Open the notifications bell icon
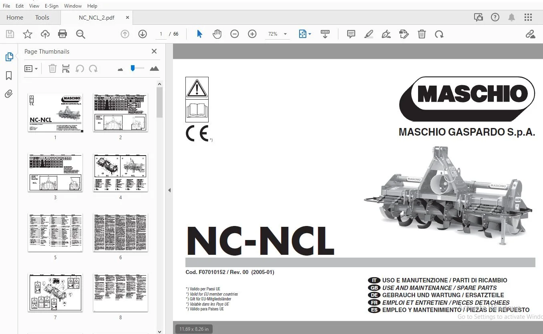 [x=512, y=18]
